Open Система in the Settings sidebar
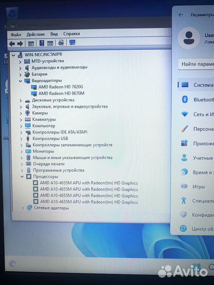214x285 pixels. 196,85
